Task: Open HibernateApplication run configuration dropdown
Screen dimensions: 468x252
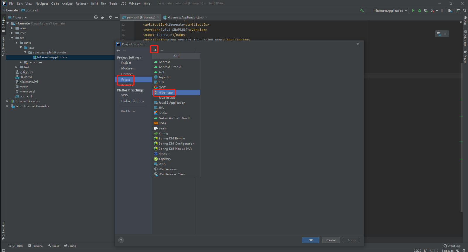Action: point(388,11)
